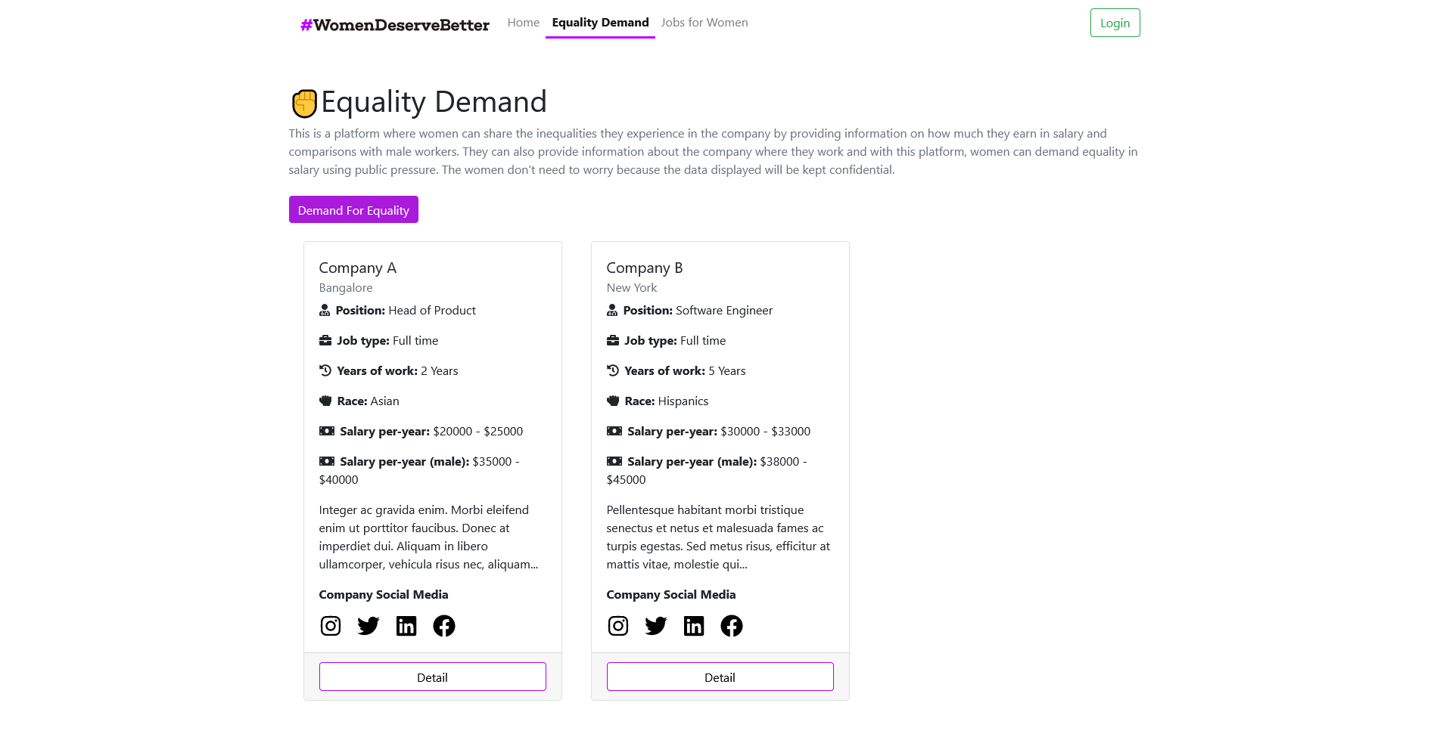Screen dimensions: 1440x737
Task: Click the money icon beside Company A salary
Action: (x=327, y=431)
